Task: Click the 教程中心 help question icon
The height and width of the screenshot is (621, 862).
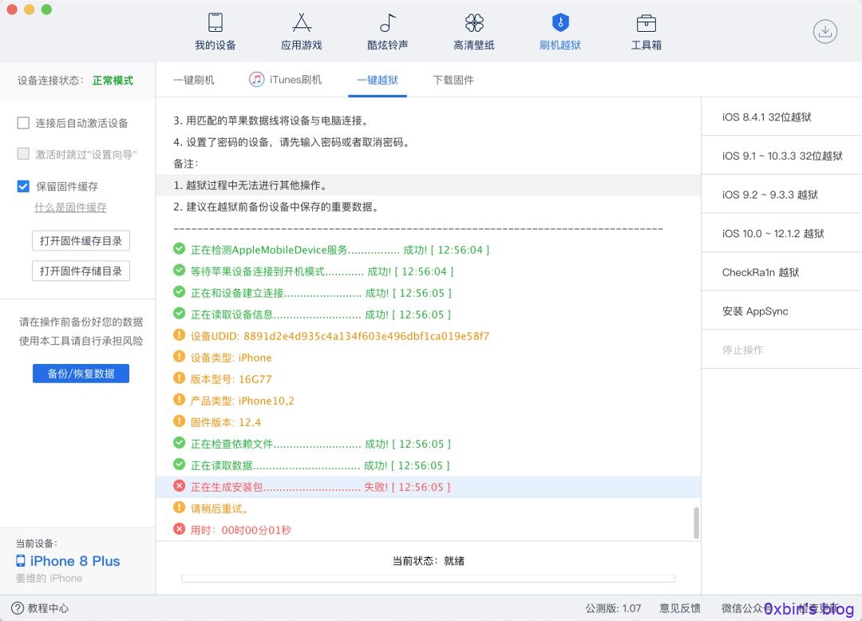Action: (18, 607)
